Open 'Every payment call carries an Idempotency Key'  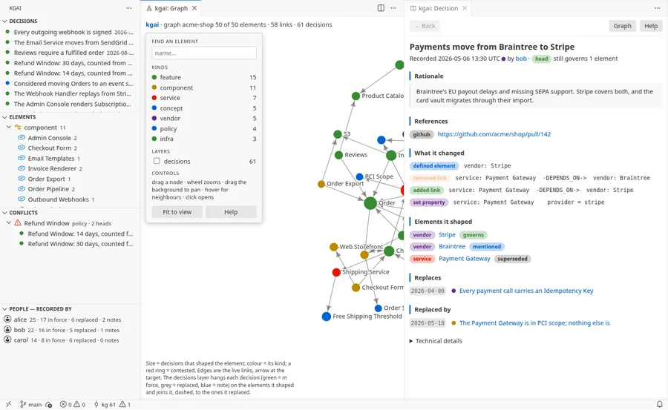tap(526, 291)
